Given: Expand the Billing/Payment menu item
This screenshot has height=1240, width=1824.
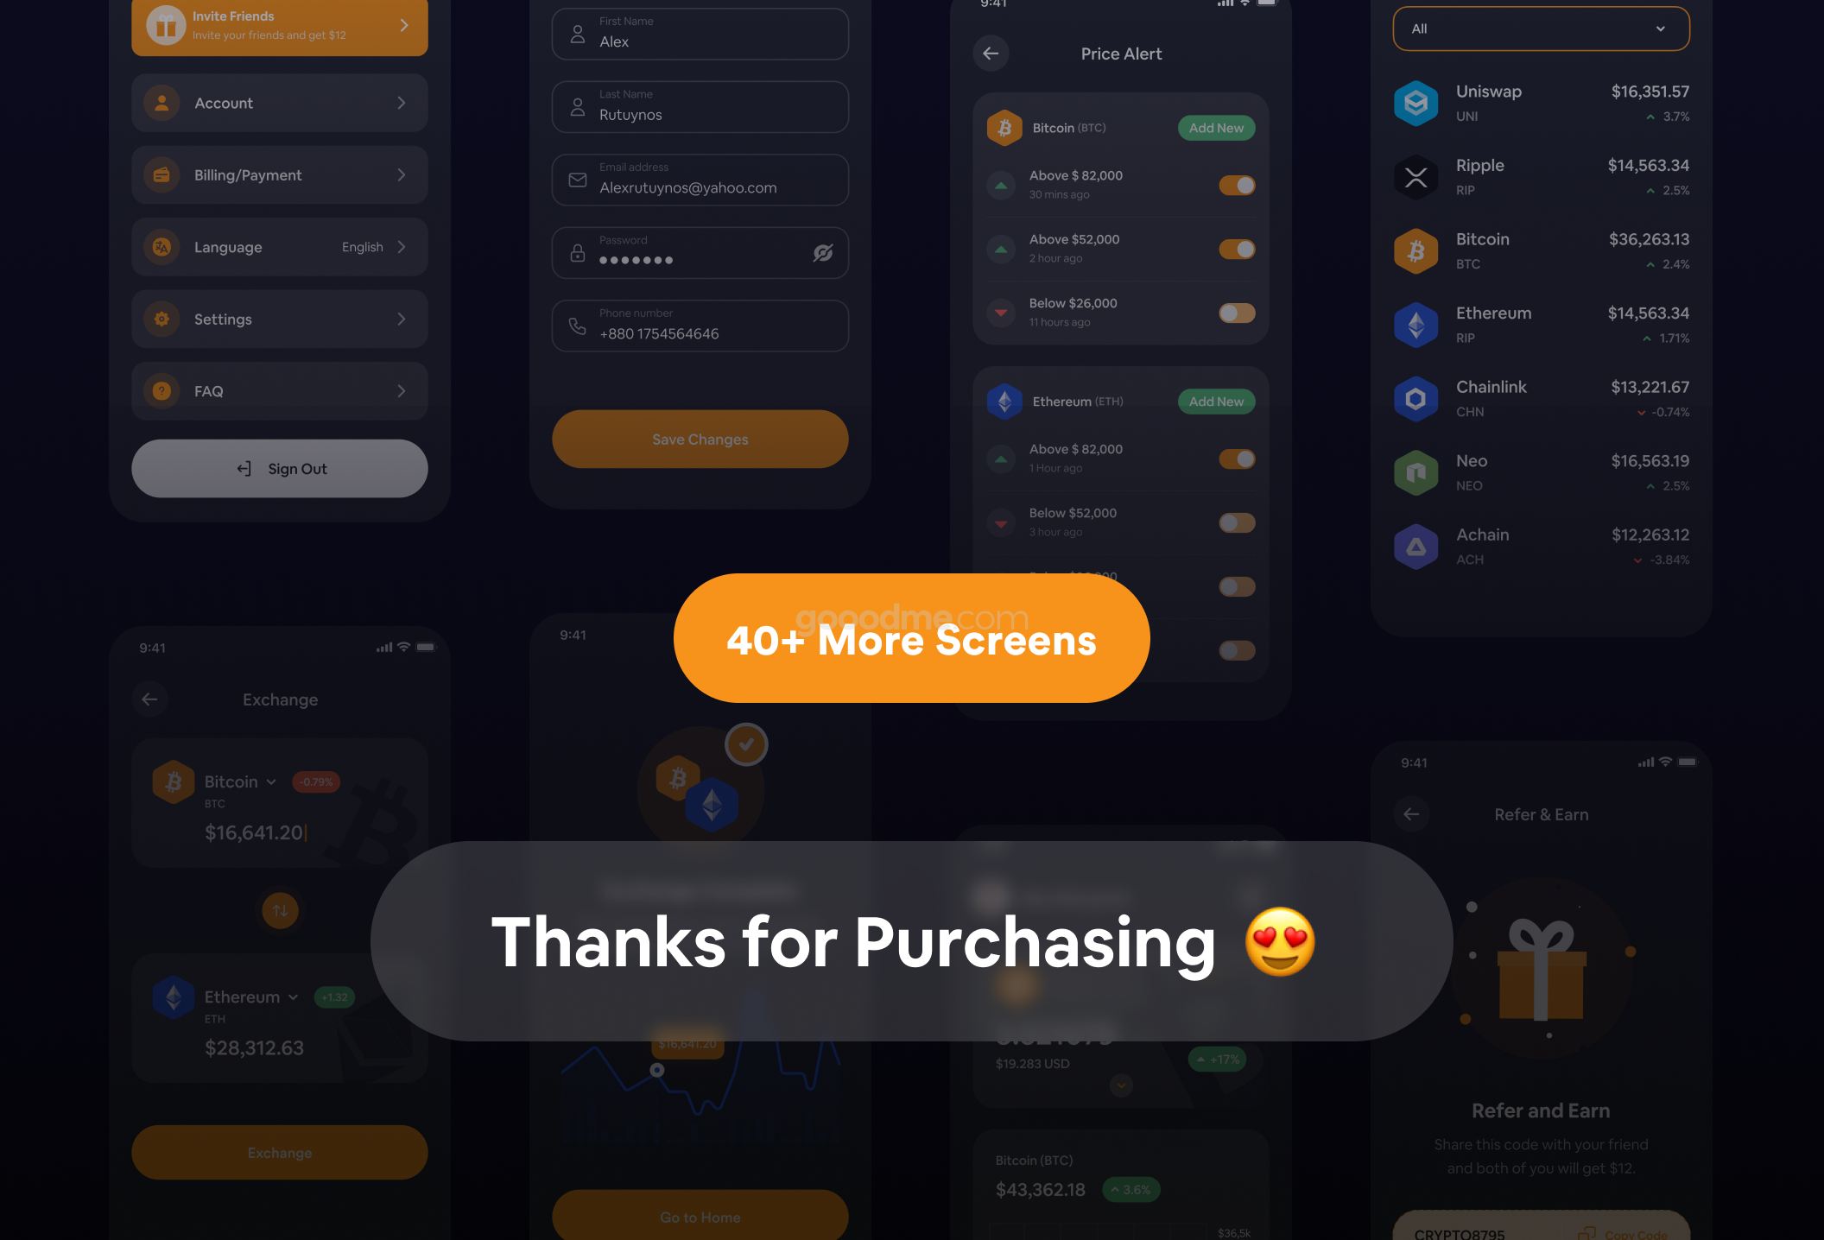Looking at the screenshot, I should [x=402, y=174].
